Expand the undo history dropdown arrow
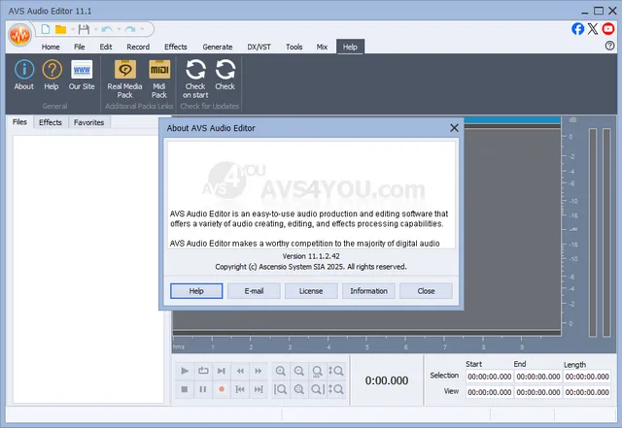Image resolution: width=622 pixels, height=428 pixels. (119, 29)
